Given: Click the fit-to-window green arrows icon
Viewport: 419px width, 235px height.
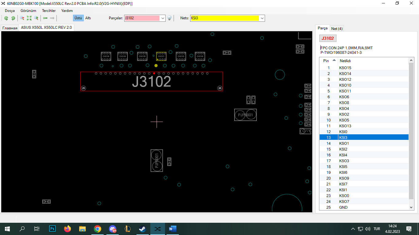Looking at the screenshot, I should 29,18.
